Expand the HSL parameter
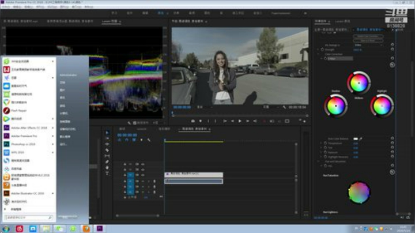415x233 pixels. pyautogui.click(x=321, y=166)
